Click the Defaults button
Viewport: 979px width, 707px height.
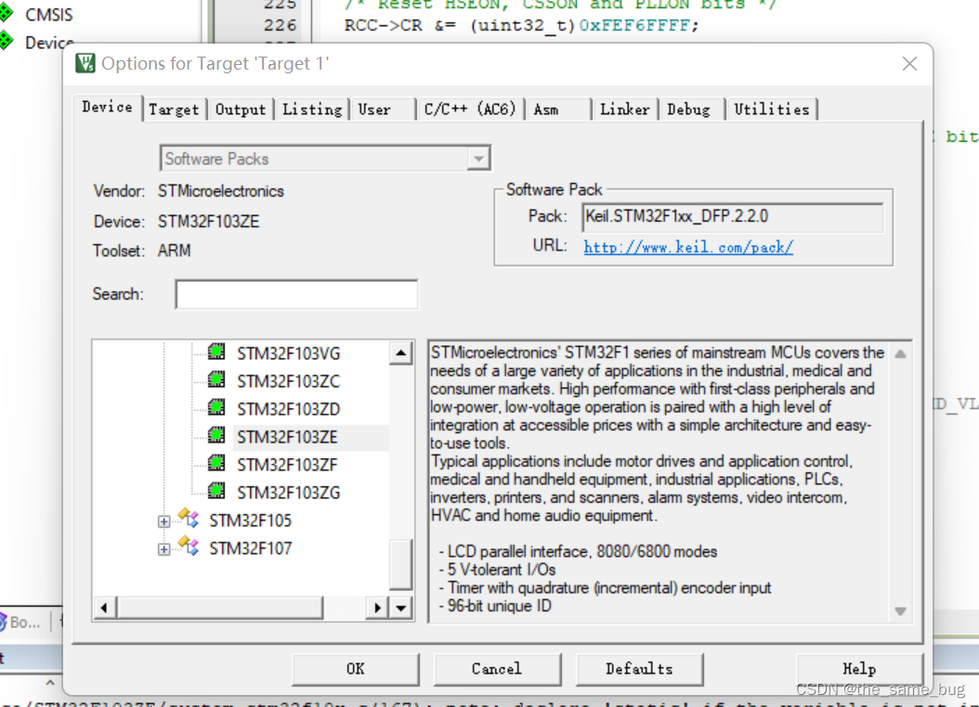pos(639,669)
